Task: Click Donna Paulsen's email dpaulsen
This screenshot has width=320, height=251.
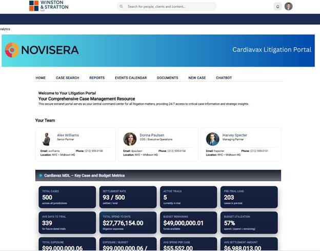Action: 137,151
